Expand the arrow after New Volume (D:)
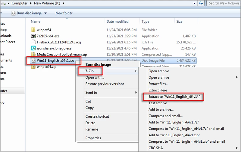This screenshot has width=241, height=152. pos(64,3)
